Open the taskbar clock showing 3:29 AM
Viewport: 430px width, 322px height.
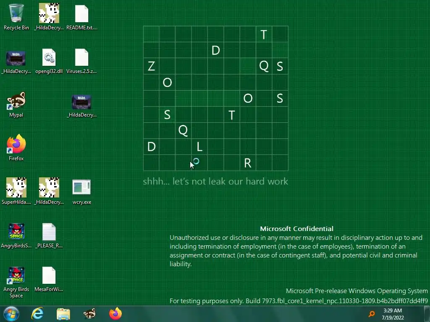(x=393, y=314)
